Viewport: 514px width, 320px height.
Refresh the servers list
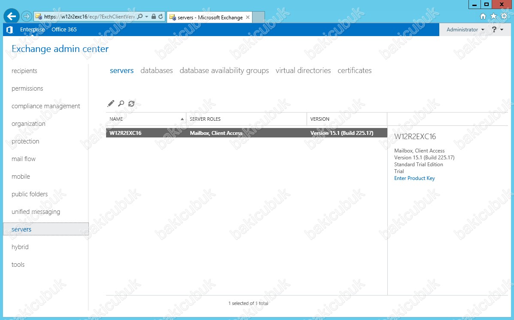(x=131, y=104)
